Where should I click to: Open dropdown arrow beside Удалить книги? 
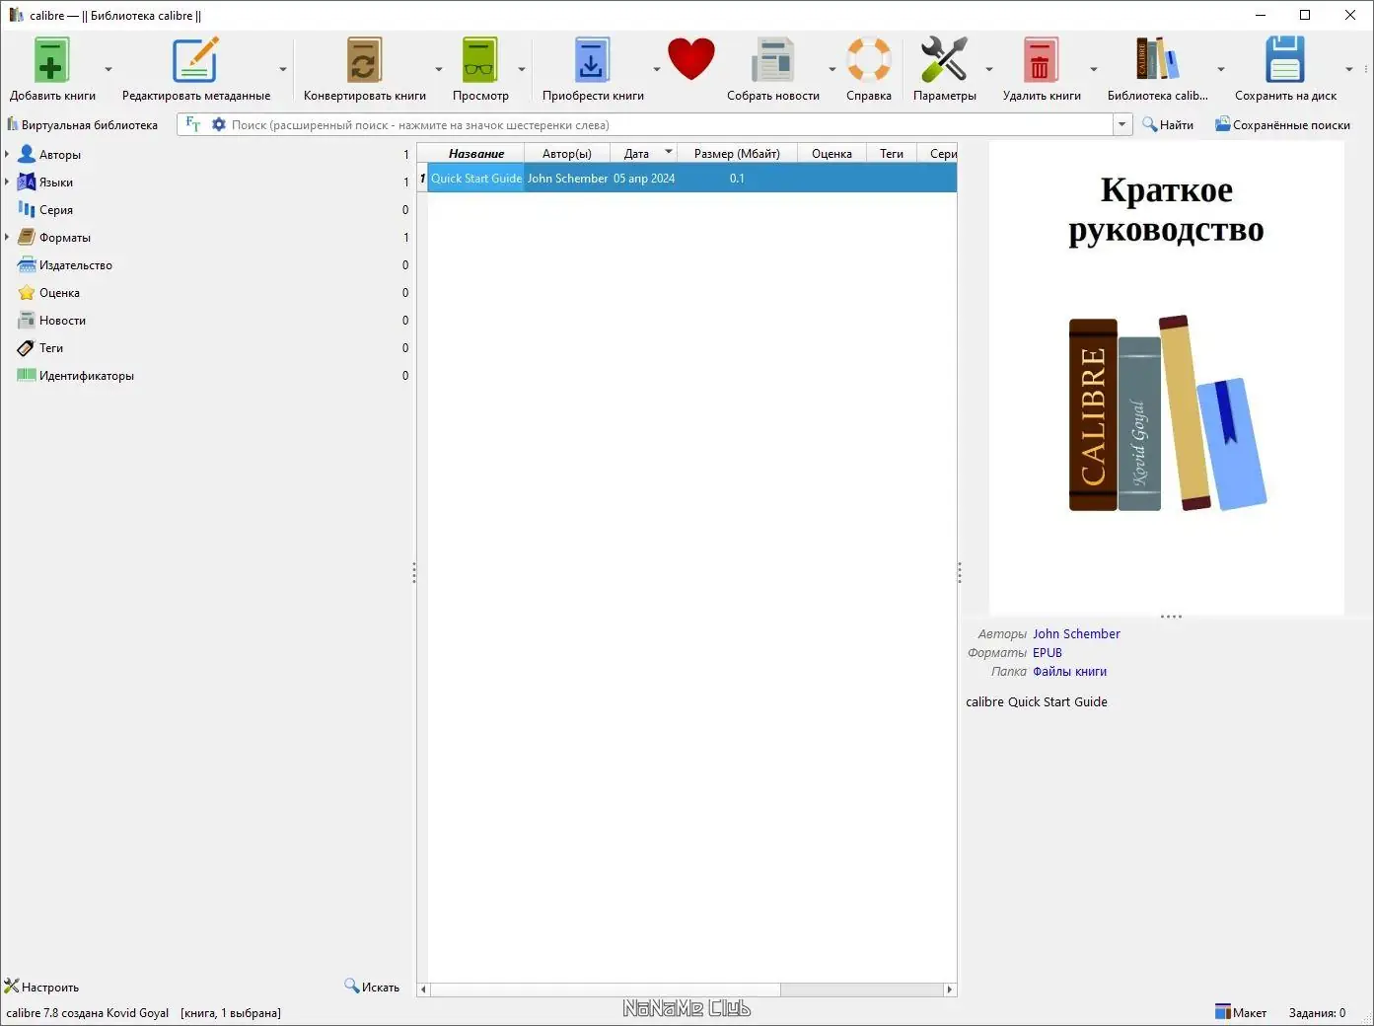click(1094, 69)
